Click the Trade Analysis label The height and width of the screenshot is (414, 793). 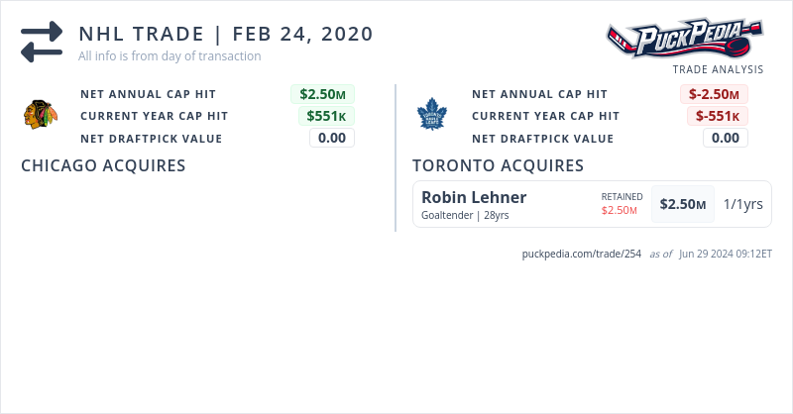718,69
